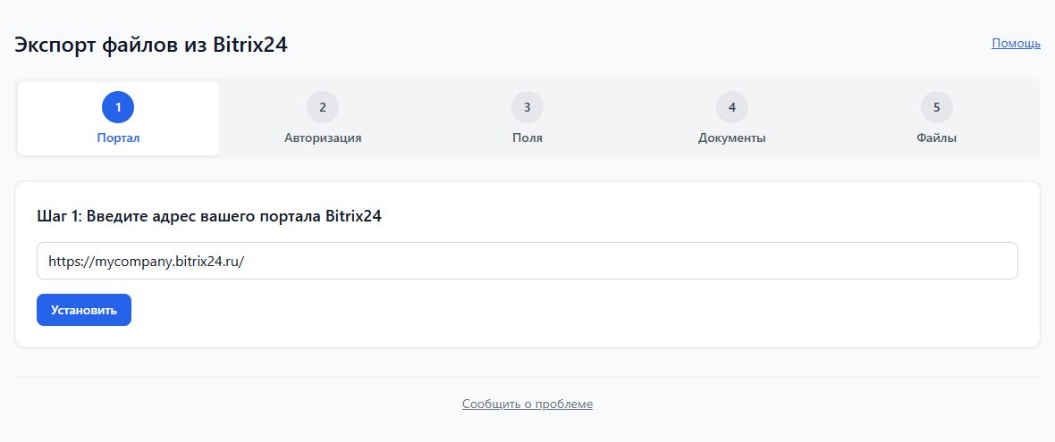Switch to the Авторизация step tab

tap(323, 119)
